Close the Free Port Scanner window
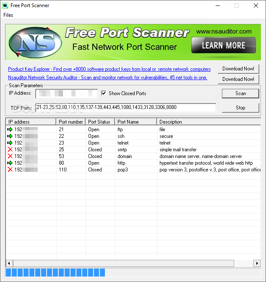 coord(256,5)
